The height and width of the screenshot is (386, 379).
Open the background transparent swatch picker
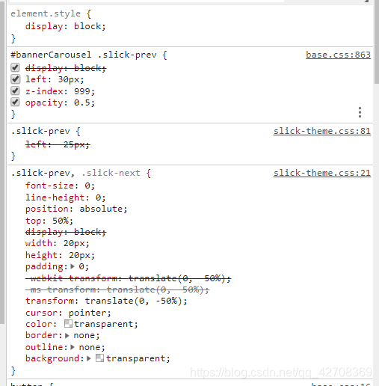(99, 358)
